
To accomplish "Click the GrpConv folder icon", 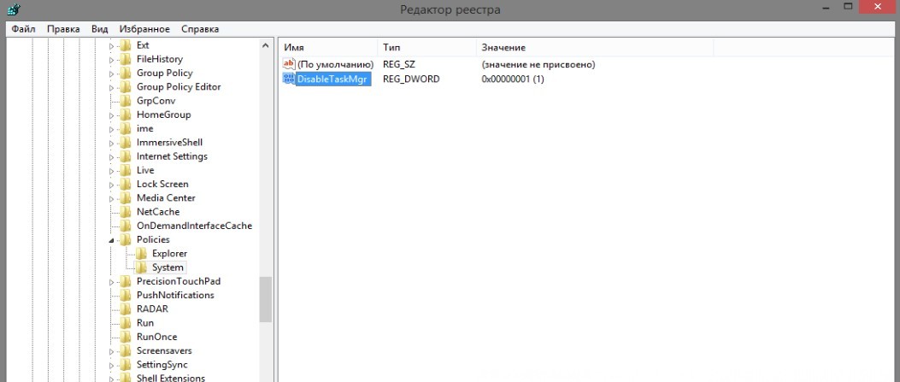I will pyautogui.click(x=126, y=100).
